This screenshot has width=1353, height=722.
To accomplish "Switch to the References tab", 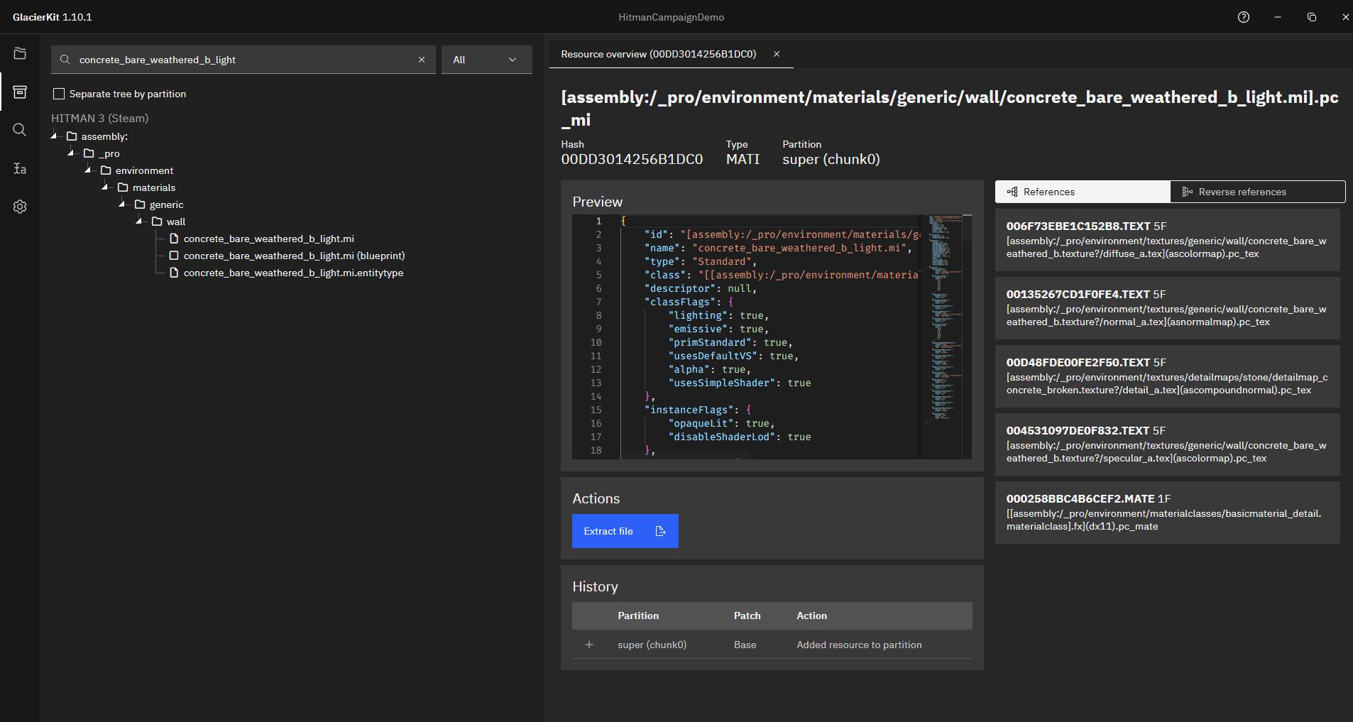I will pos(1083,192).
